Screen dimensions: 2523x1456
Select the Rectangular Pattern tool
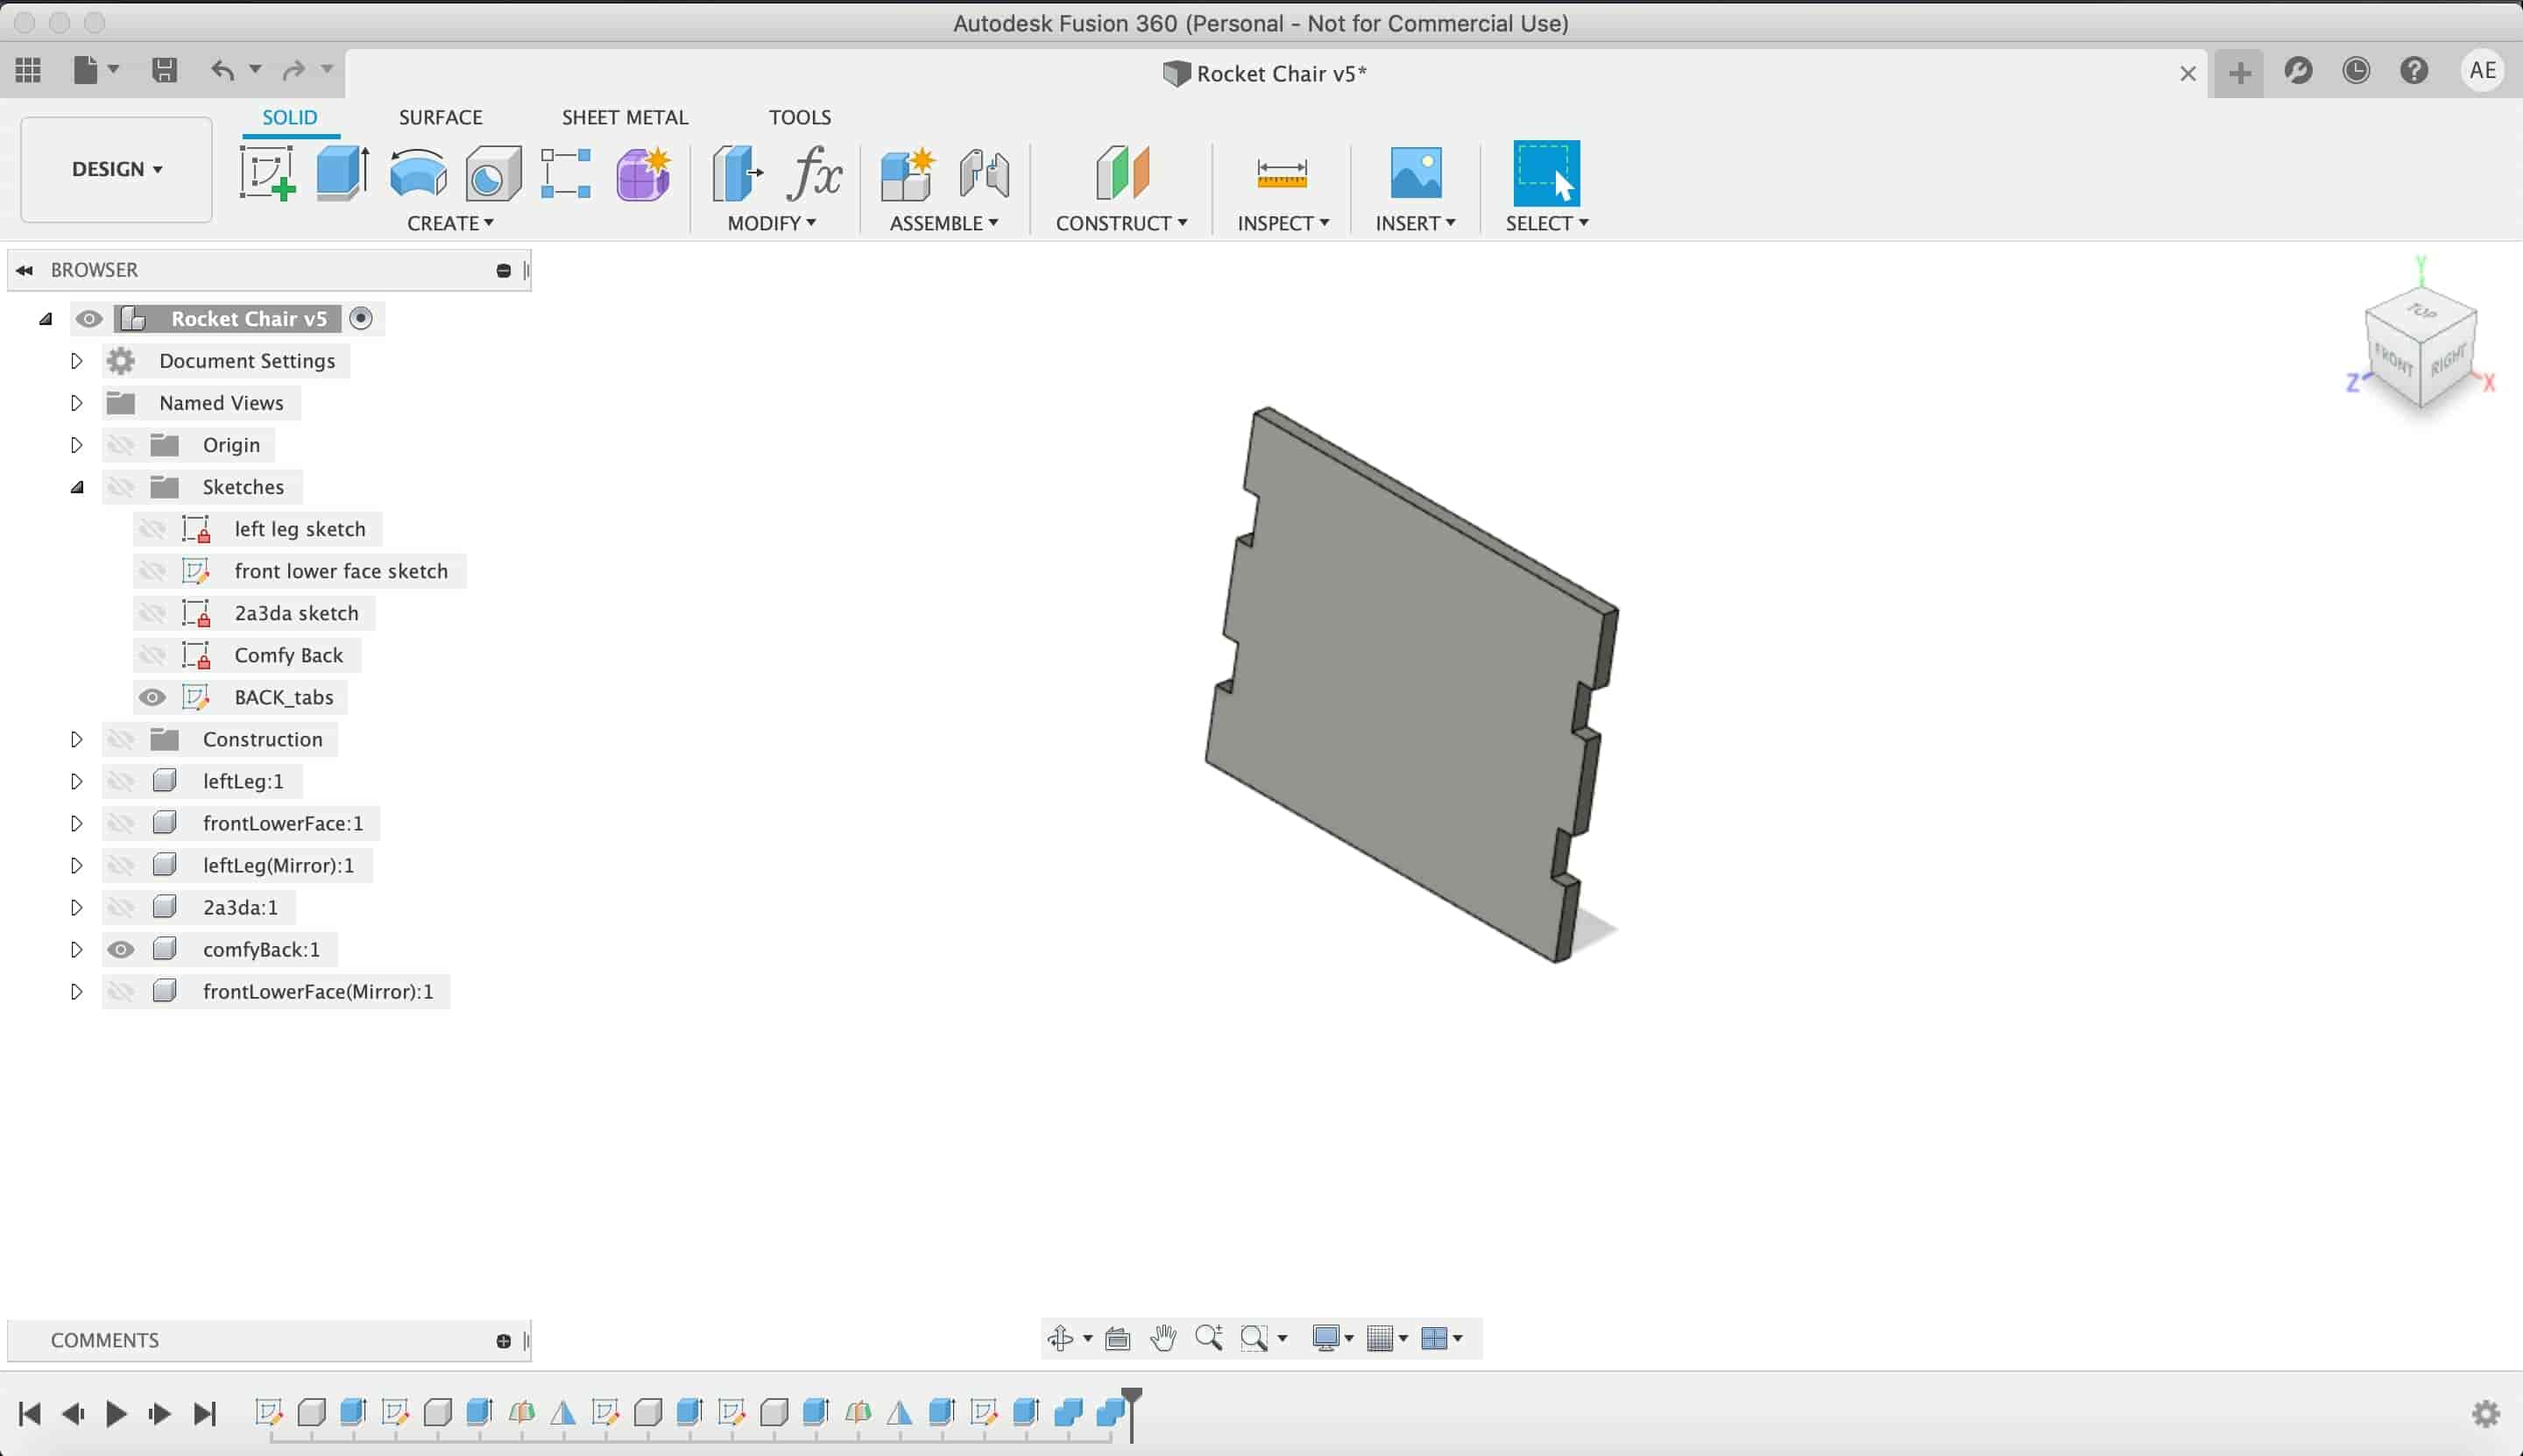566,173
